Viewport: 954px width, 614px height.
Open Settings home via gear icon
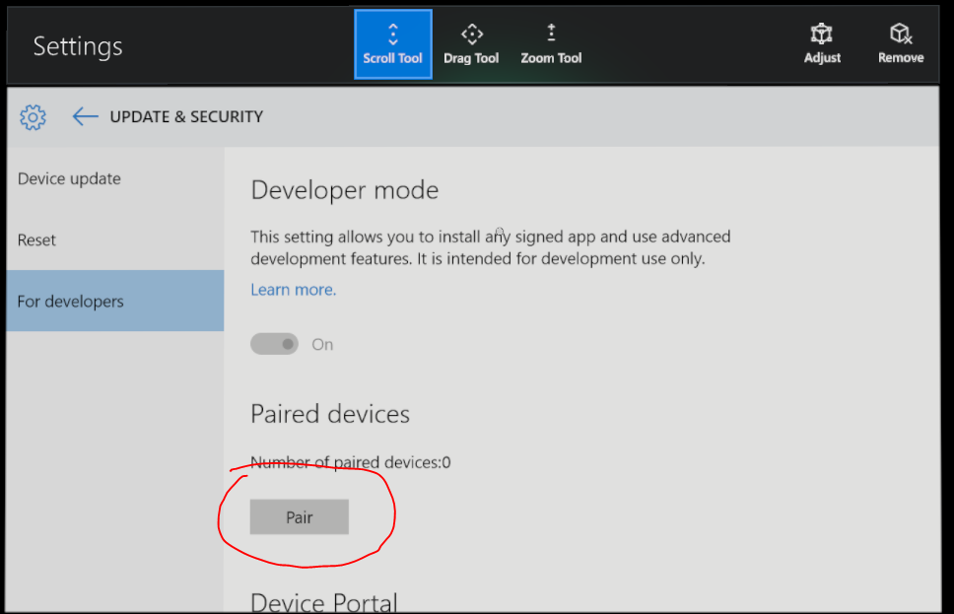(33, 117)
